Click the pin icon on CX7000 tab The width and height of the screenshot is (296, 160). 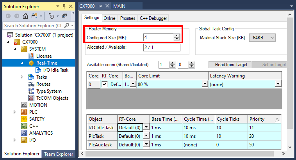(x=100, y=6)
